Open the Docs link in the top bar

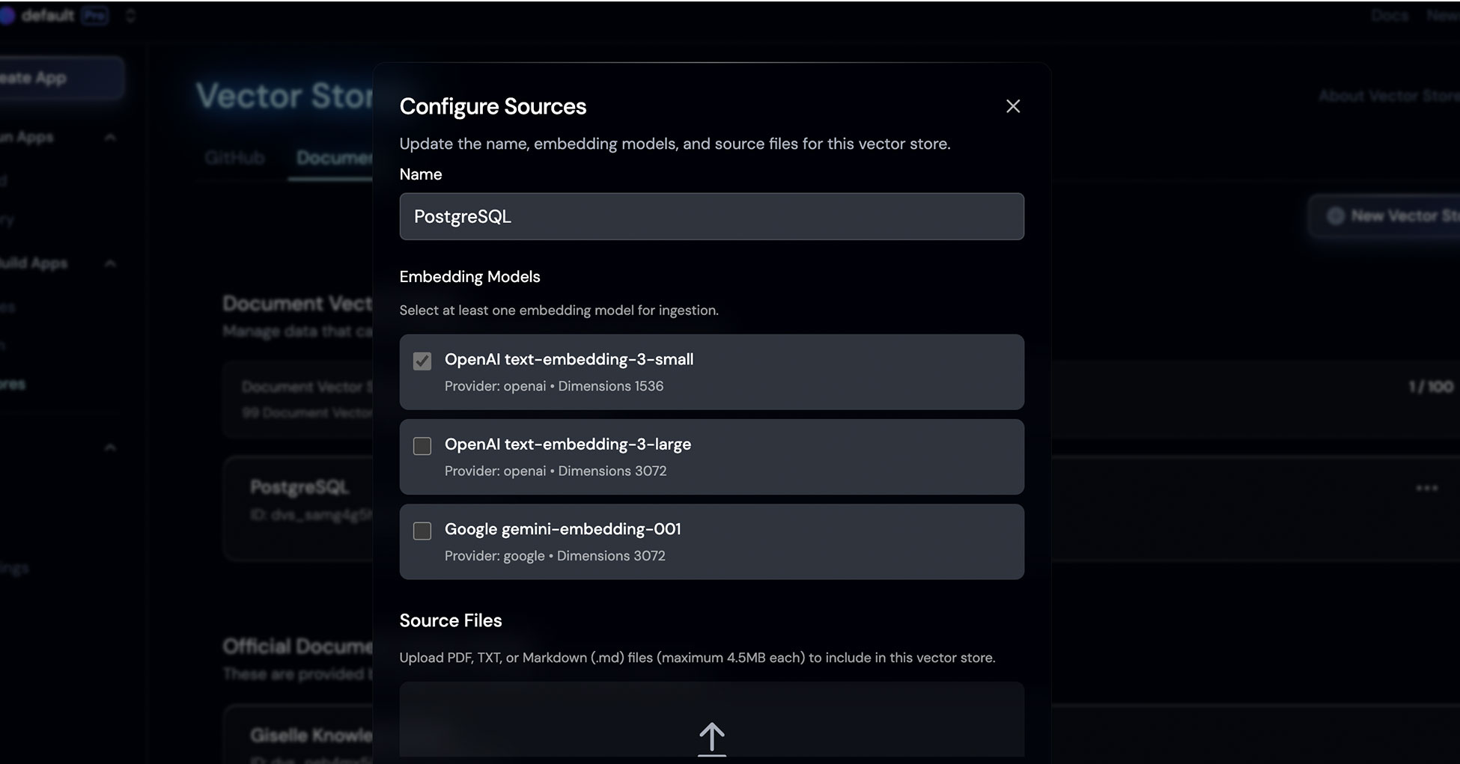point(1390,16)
